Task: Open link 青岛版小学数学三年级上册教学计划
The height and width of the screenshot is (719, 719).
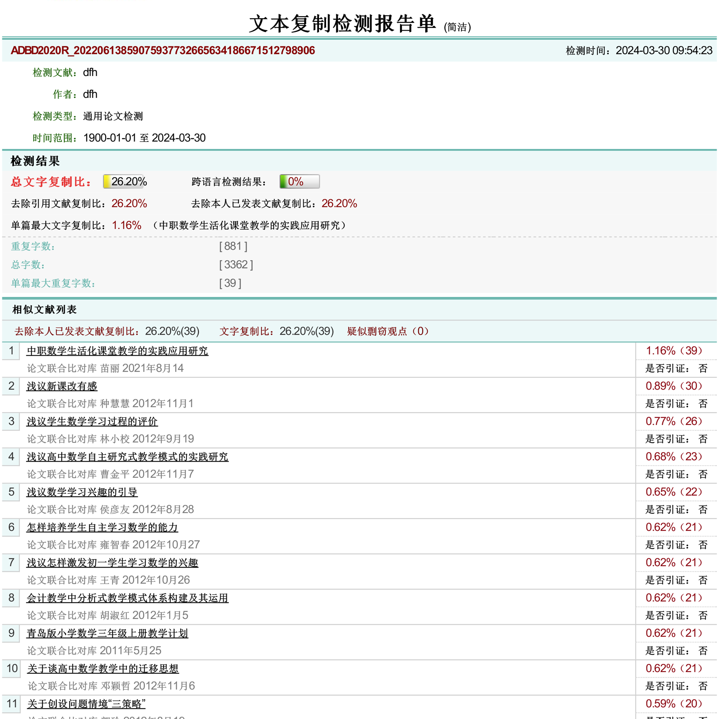Action: pyautogui.click(x=107, y=633)
